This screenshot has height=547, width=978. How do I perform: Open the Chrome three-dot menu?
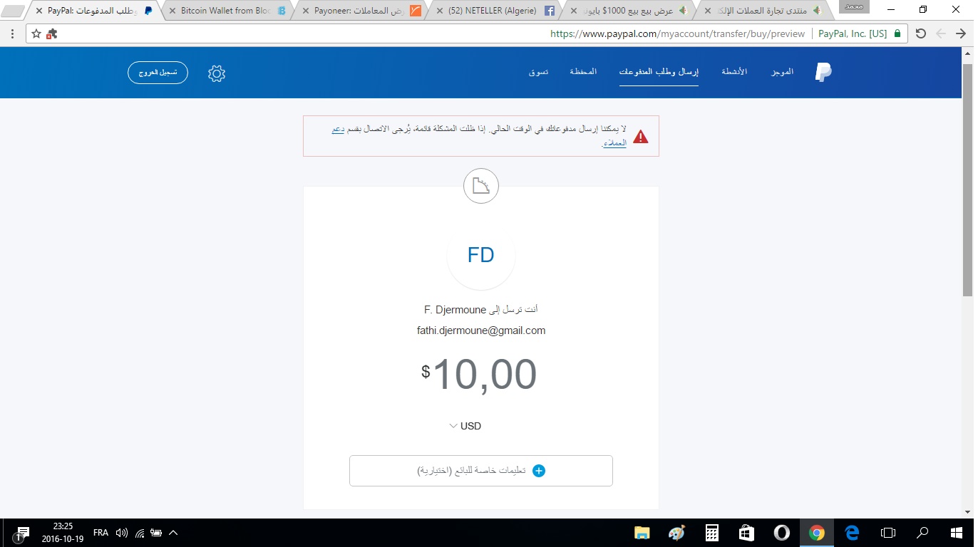point(13,33)
